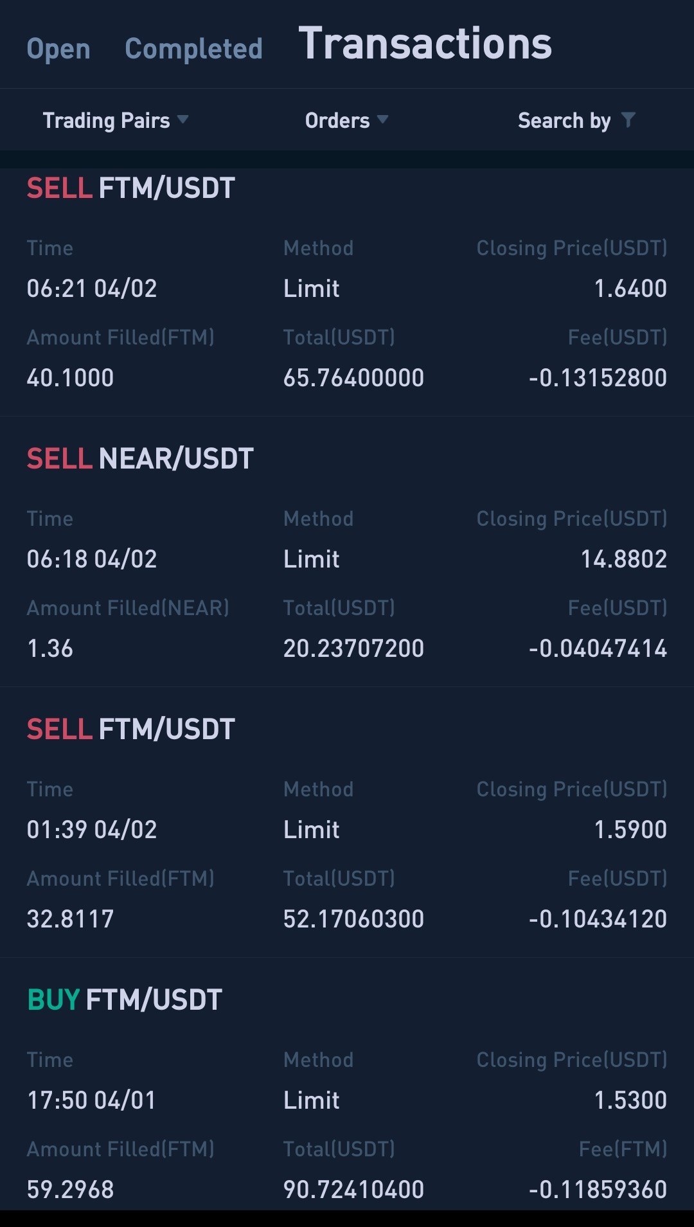Viewport: 694px width, 1227px height.
Task: Switch to the Completed tab
Action: [x=193, y=49]
